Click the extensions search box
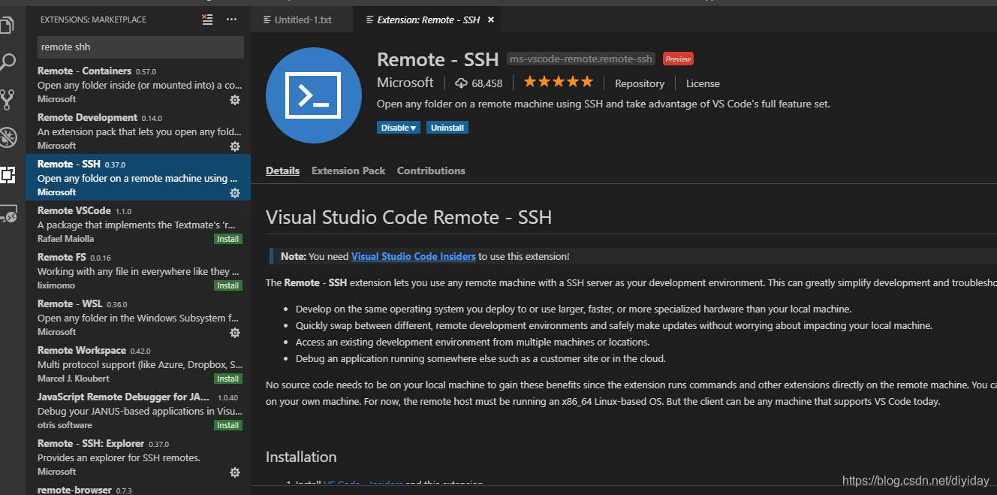Image resolution: width=997 pixels, height=495 pixels. coord(140,47)
